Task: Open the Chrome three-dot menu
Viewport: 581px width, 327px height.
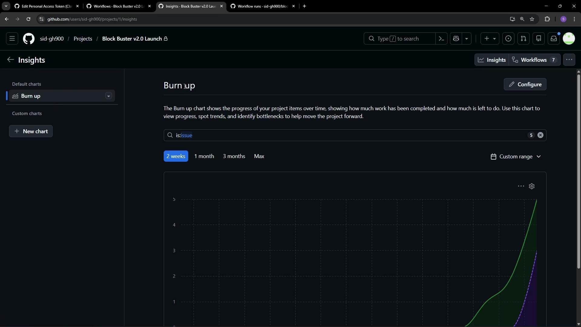Action: click(x=575, y=19)
